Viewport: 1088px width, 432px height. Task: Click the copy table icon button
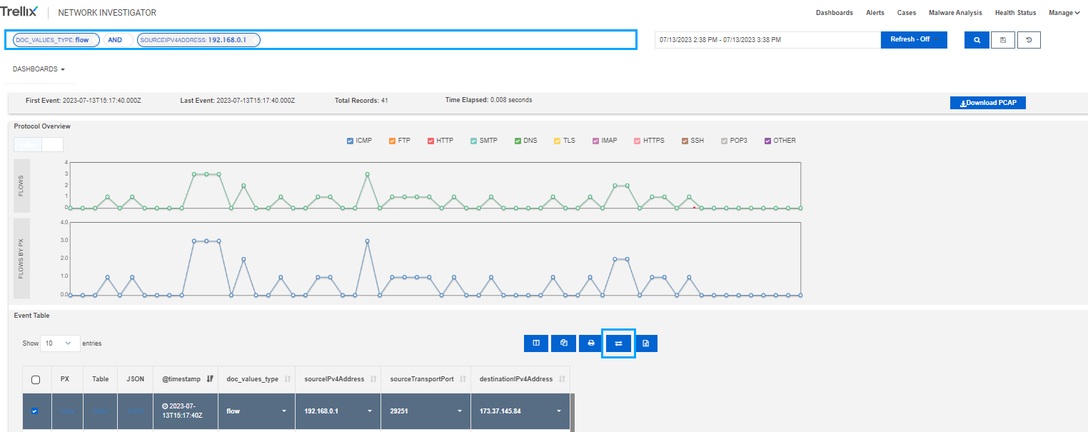point(563,343)
